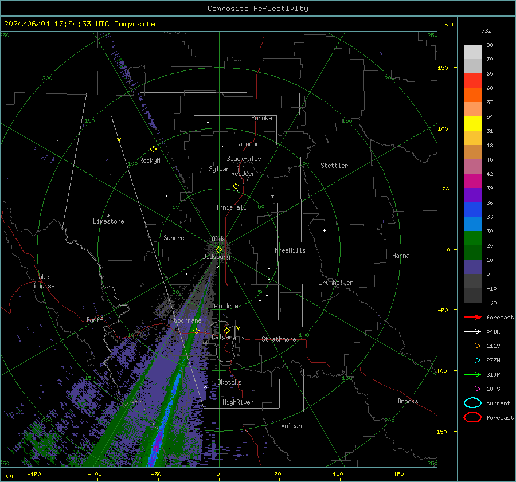Click the cyan 27ZW arrow legend icon

click(x=472, y=360)
